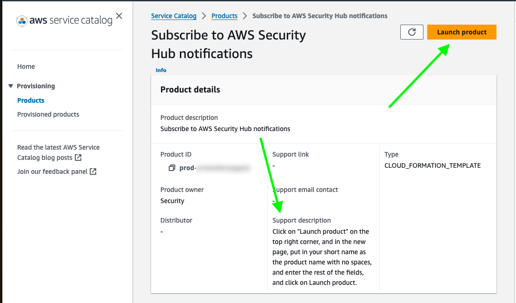Open Provisioned products from the sidebar
Screen dimensions: 516x303
tap(48, 114)
